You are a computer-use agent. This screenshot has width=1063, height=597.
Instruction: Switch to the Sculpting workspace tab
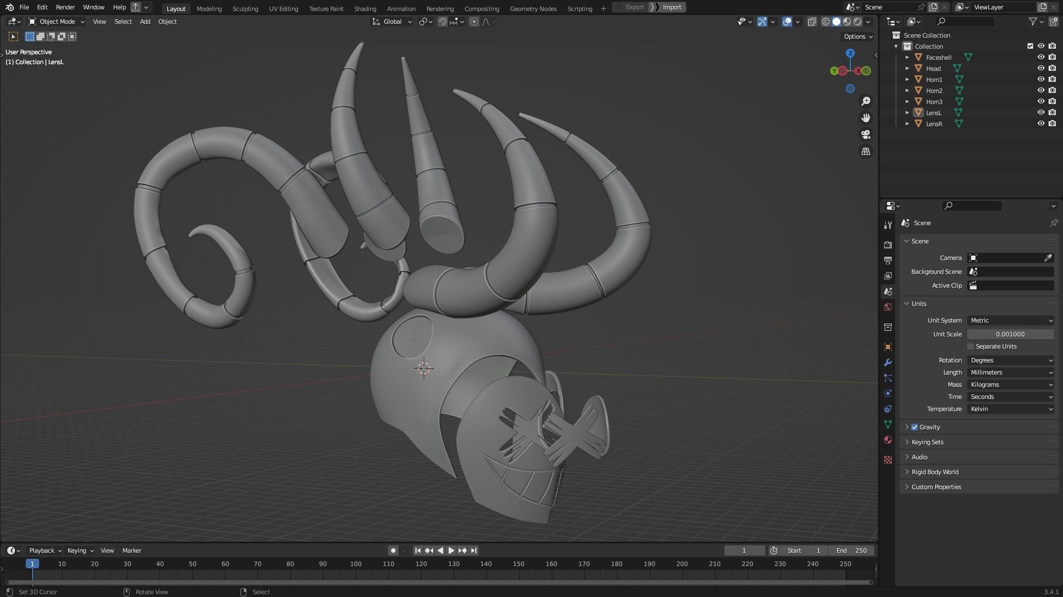[x=245, y=8]
